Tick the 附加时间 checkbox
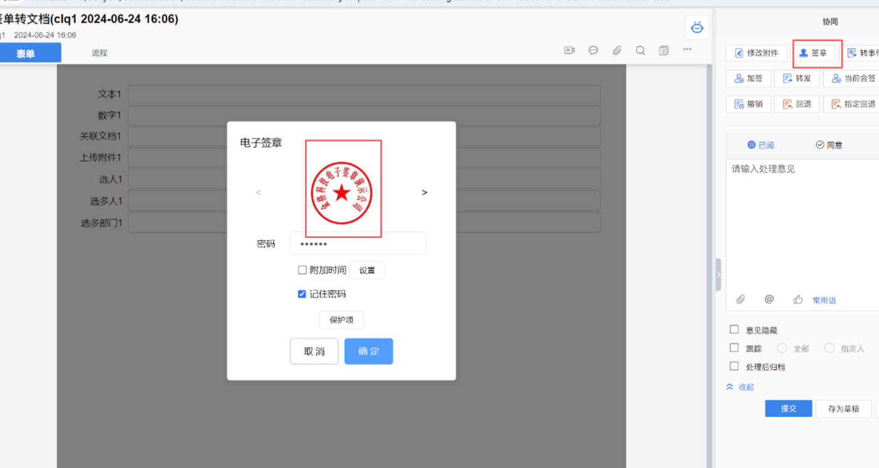The width and height of the screenshot is (879, 468). (302, 270)
